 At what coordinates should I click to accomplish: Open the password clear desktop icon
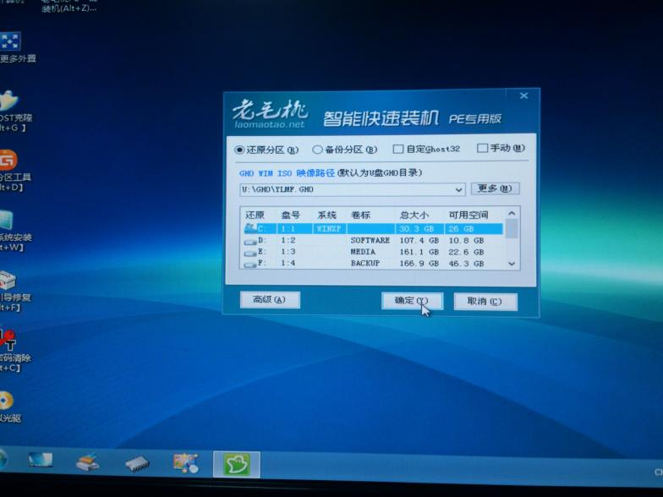(7, 341)
